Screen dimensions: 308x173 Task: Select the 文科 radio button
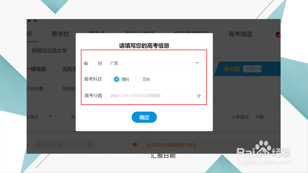138,79
